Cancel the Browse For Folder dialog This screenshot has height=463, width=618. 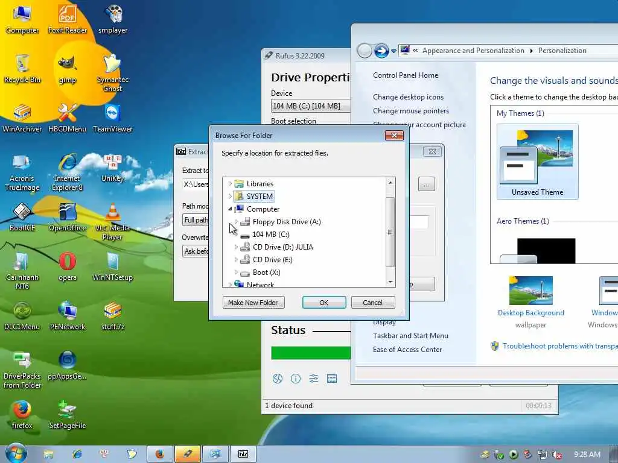point(373,303)
